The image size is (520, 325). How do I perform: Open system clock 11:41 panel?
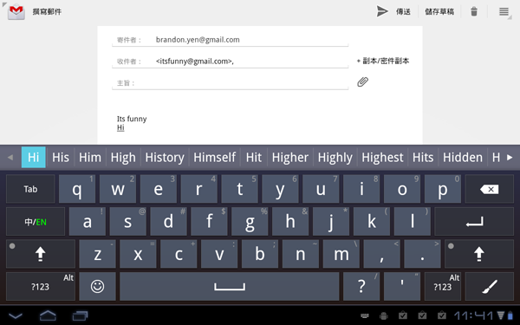tap(474, 315)
